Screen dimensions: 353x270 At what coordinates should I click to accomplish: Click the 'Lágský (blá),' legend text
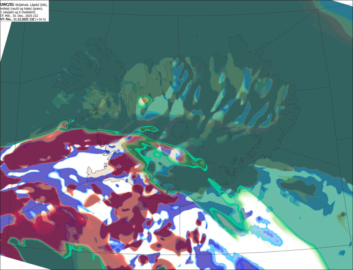click(39, 5)
